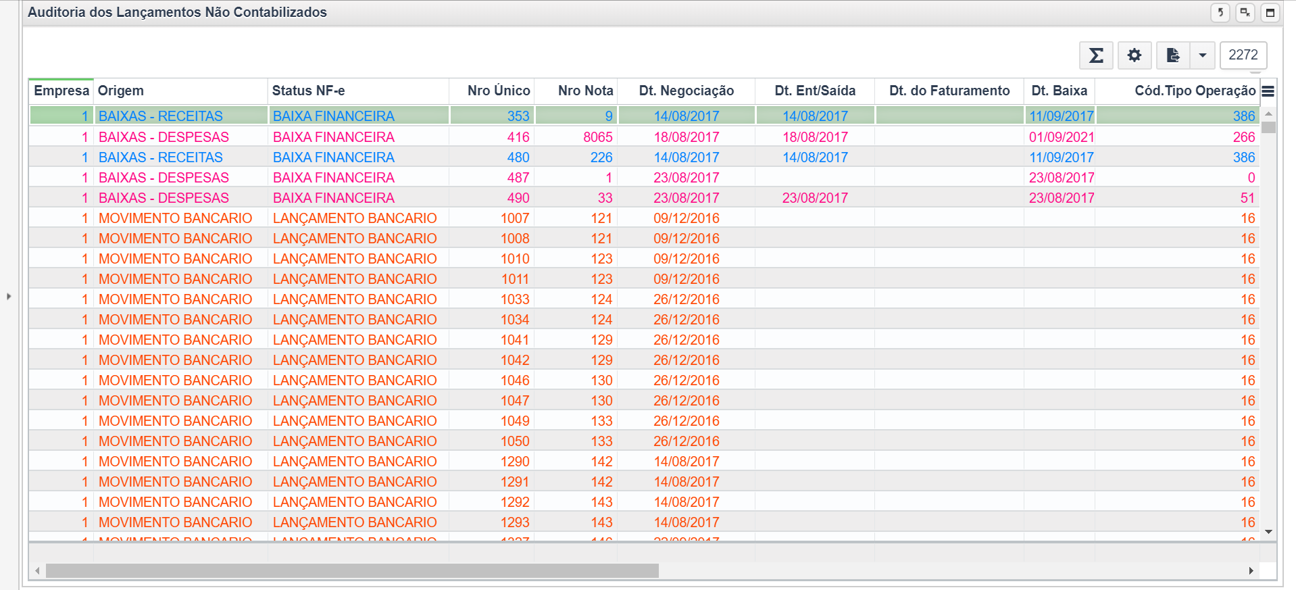Click the summation totals icon
The image size is (1296, 590).
tap(1096, 55)
